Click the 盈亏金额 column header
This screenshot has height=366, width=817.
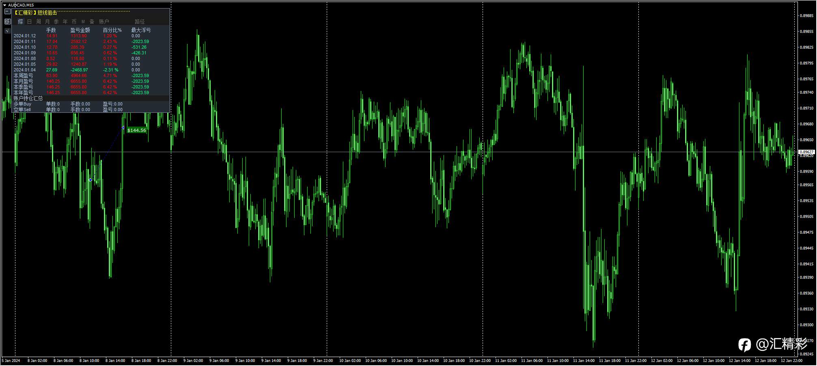coord(80,30)
